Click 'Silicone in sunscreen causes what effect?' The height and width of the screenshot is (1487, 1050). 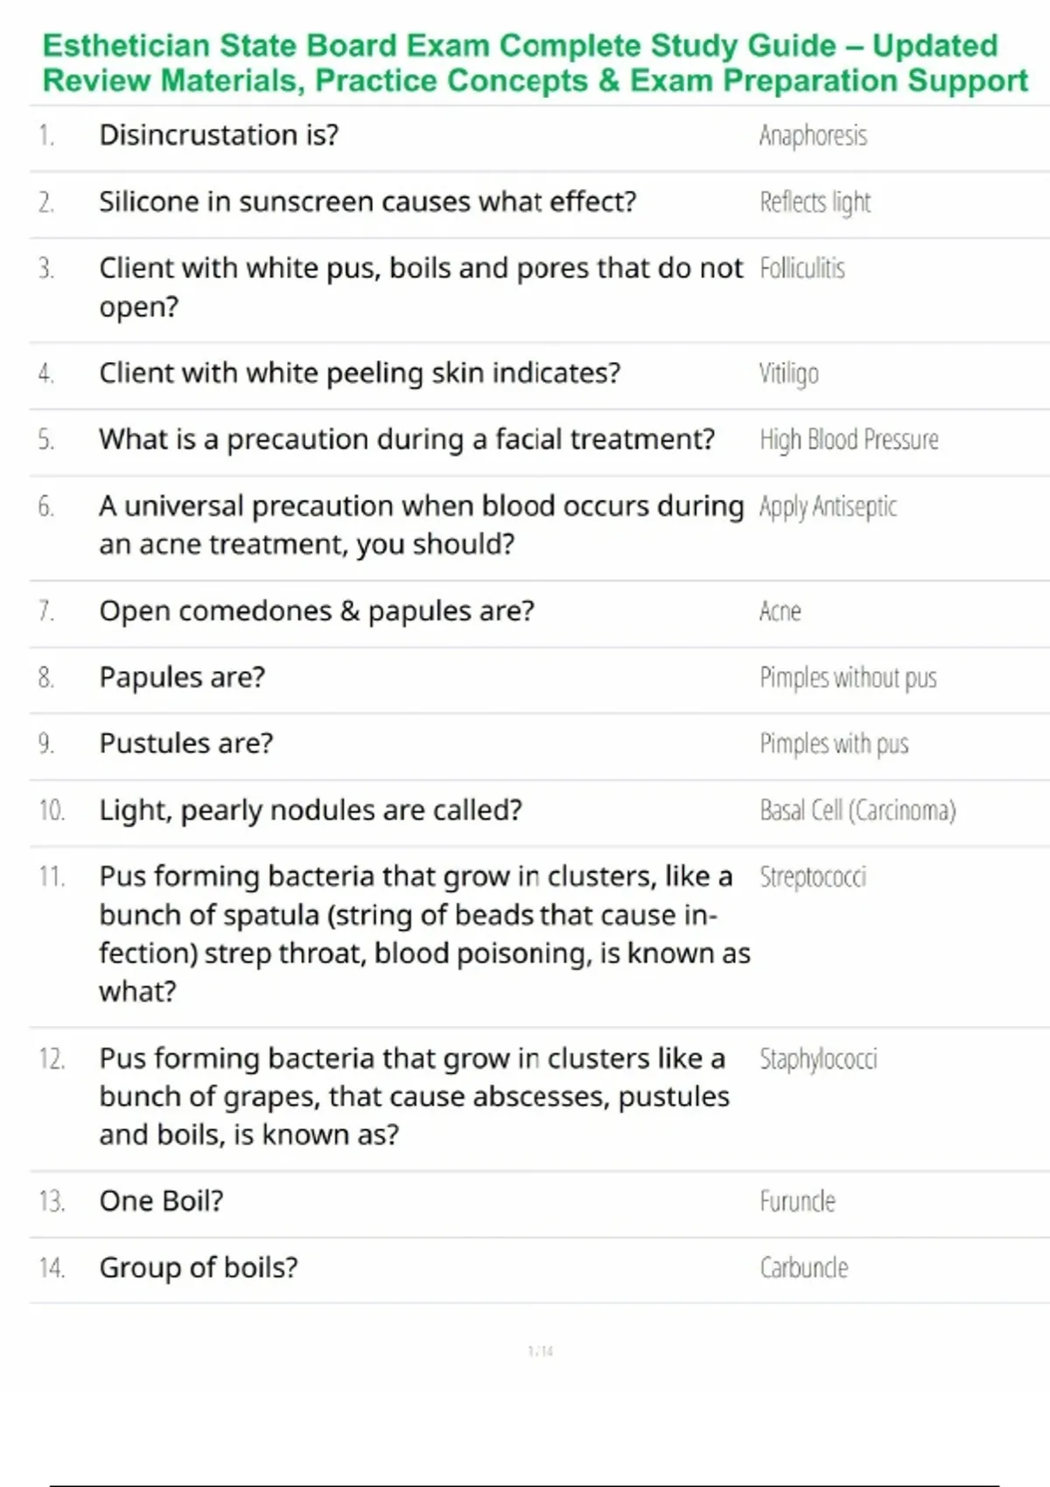coord(367,202)
